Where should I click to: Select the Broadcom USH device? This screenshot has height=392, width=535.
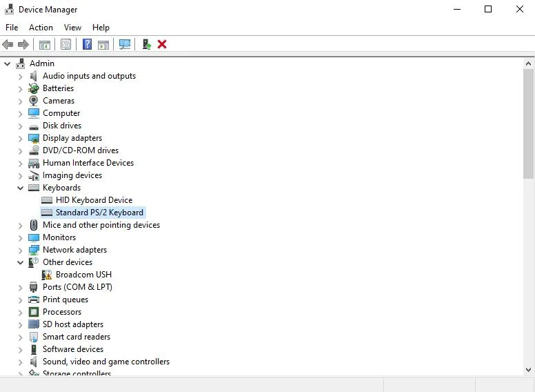coord(83,275)
